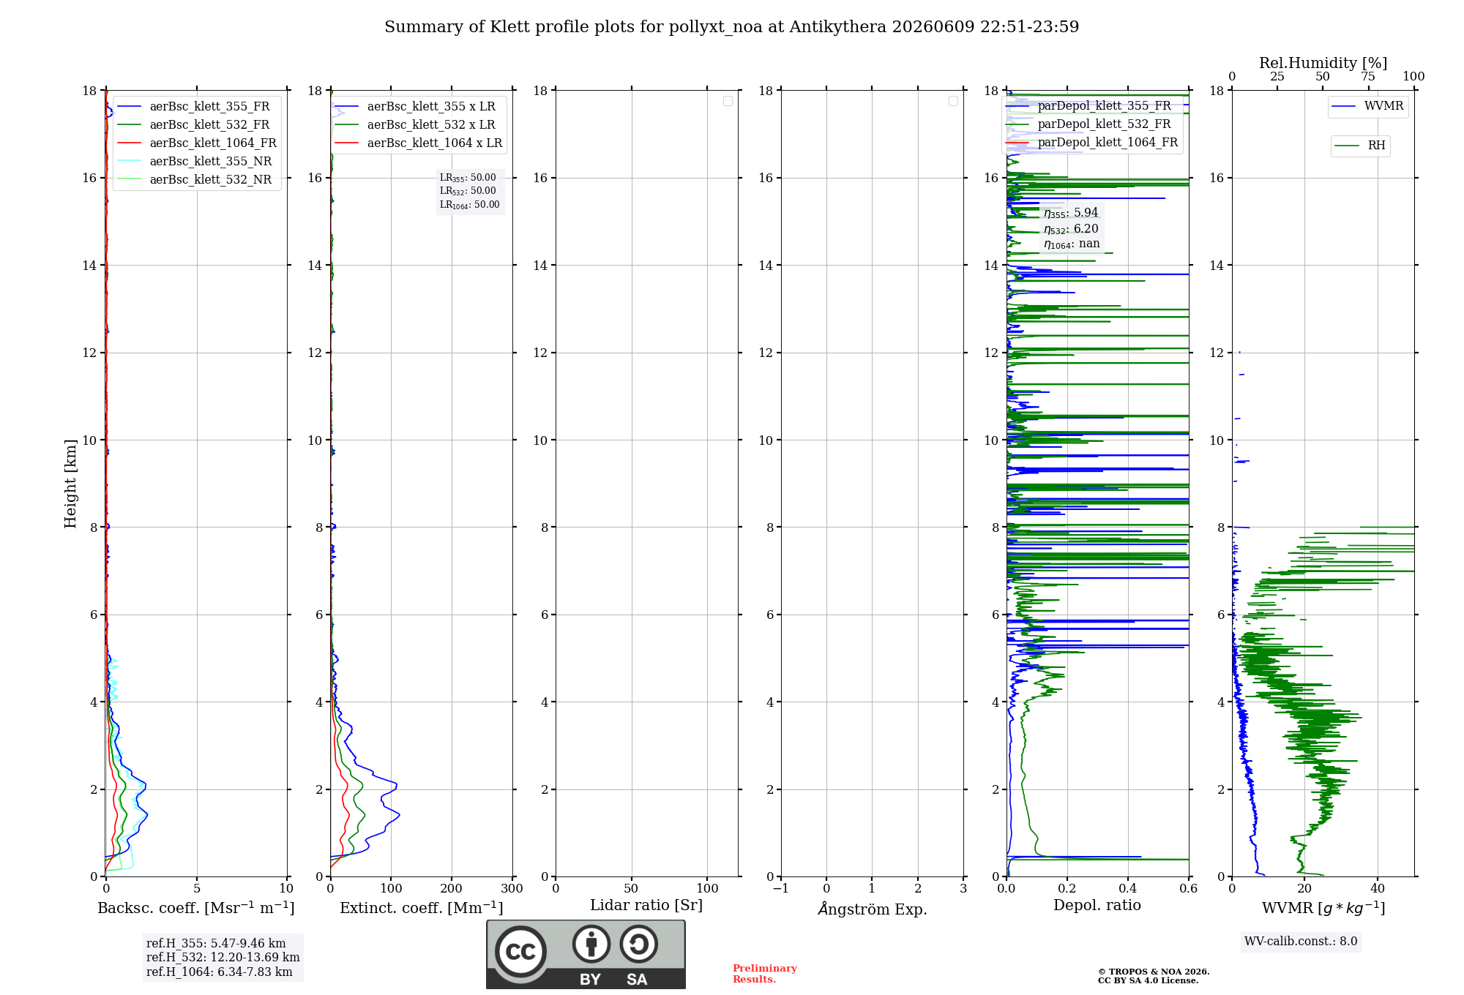
Task: Click the 'Height [km]' axis label
Action: (70, 484)
